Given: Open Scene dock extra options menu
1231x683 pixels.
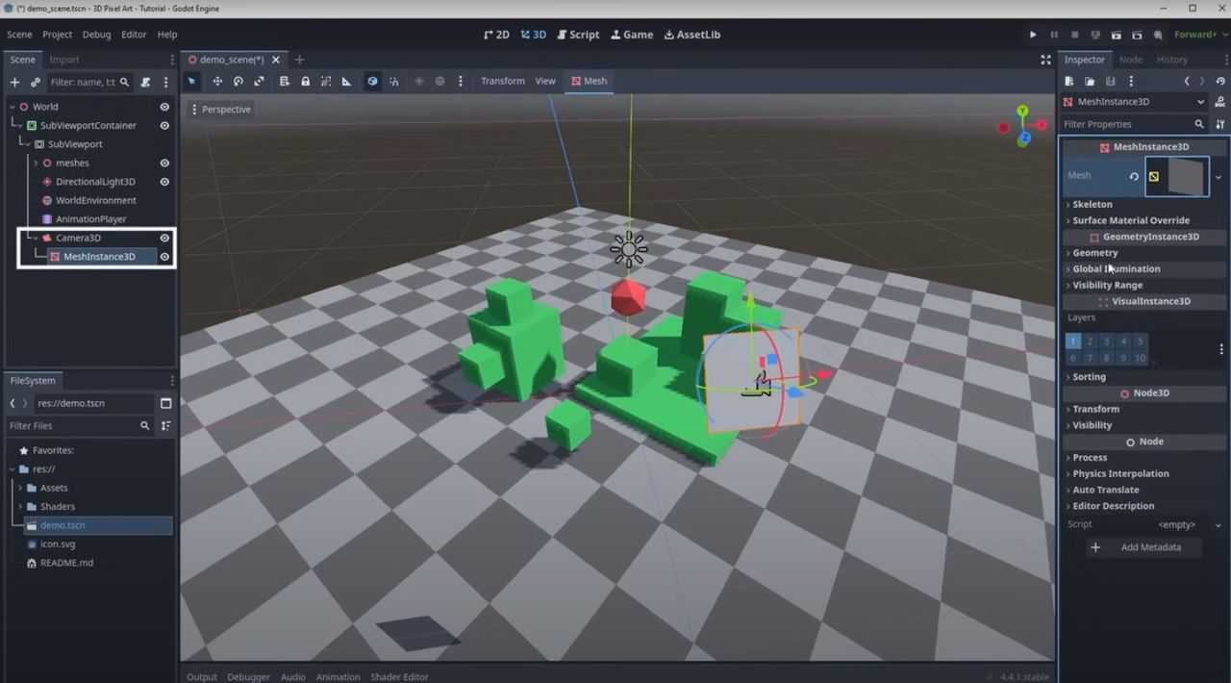Looking at the screenshot, I should [x=165, y=82].
